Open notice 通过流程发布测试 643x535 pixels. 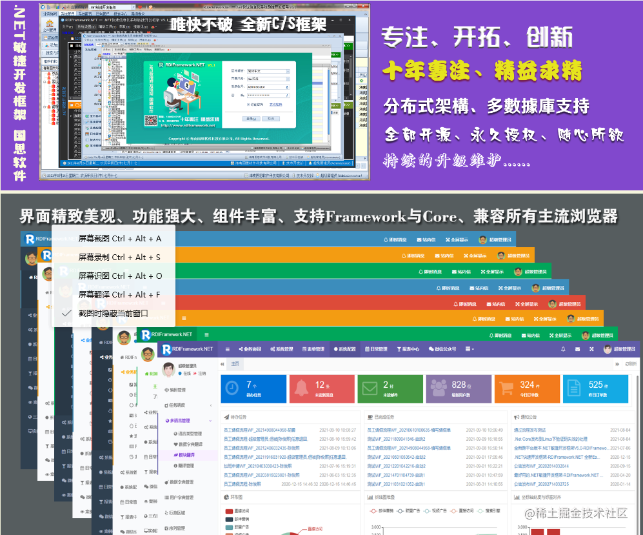(x=530, y=430)
